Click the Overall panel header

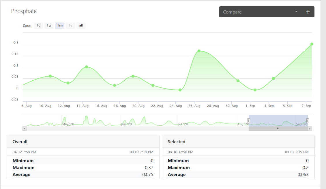pyautogui.click(x=83, y=142)
